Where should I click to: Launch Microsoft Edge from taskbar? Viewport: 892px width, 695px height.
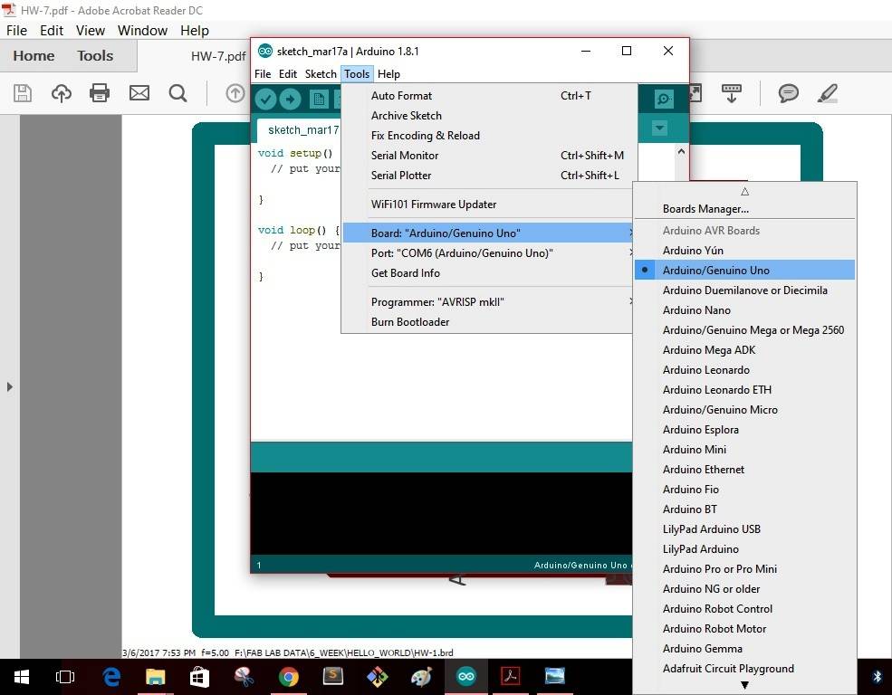(110, 677)
